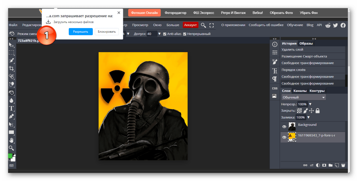Click the Разрешить button

pyautogui.click(x=81, y=32)
